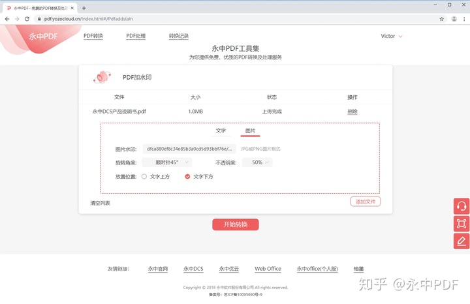
Task: Switch to the 文字 watermark tab
Action: click(x=221, y=131)
